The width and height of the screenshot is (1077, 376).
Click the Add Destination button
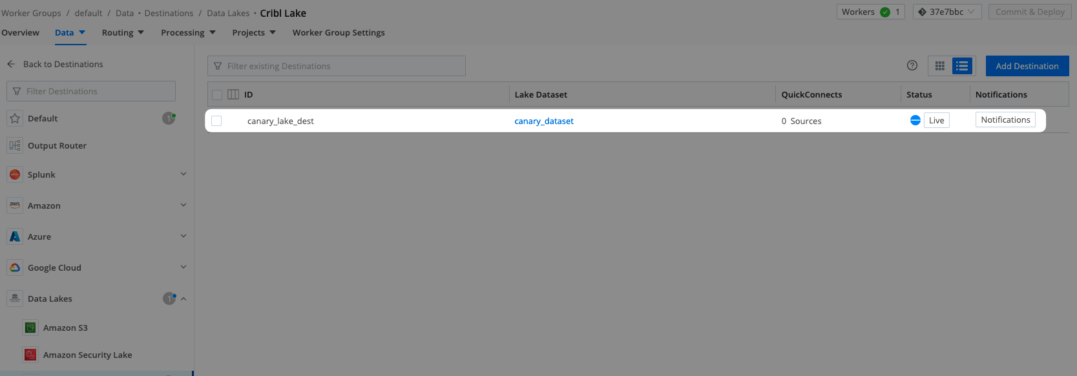pyautogui.click(x=1027, y=66)
